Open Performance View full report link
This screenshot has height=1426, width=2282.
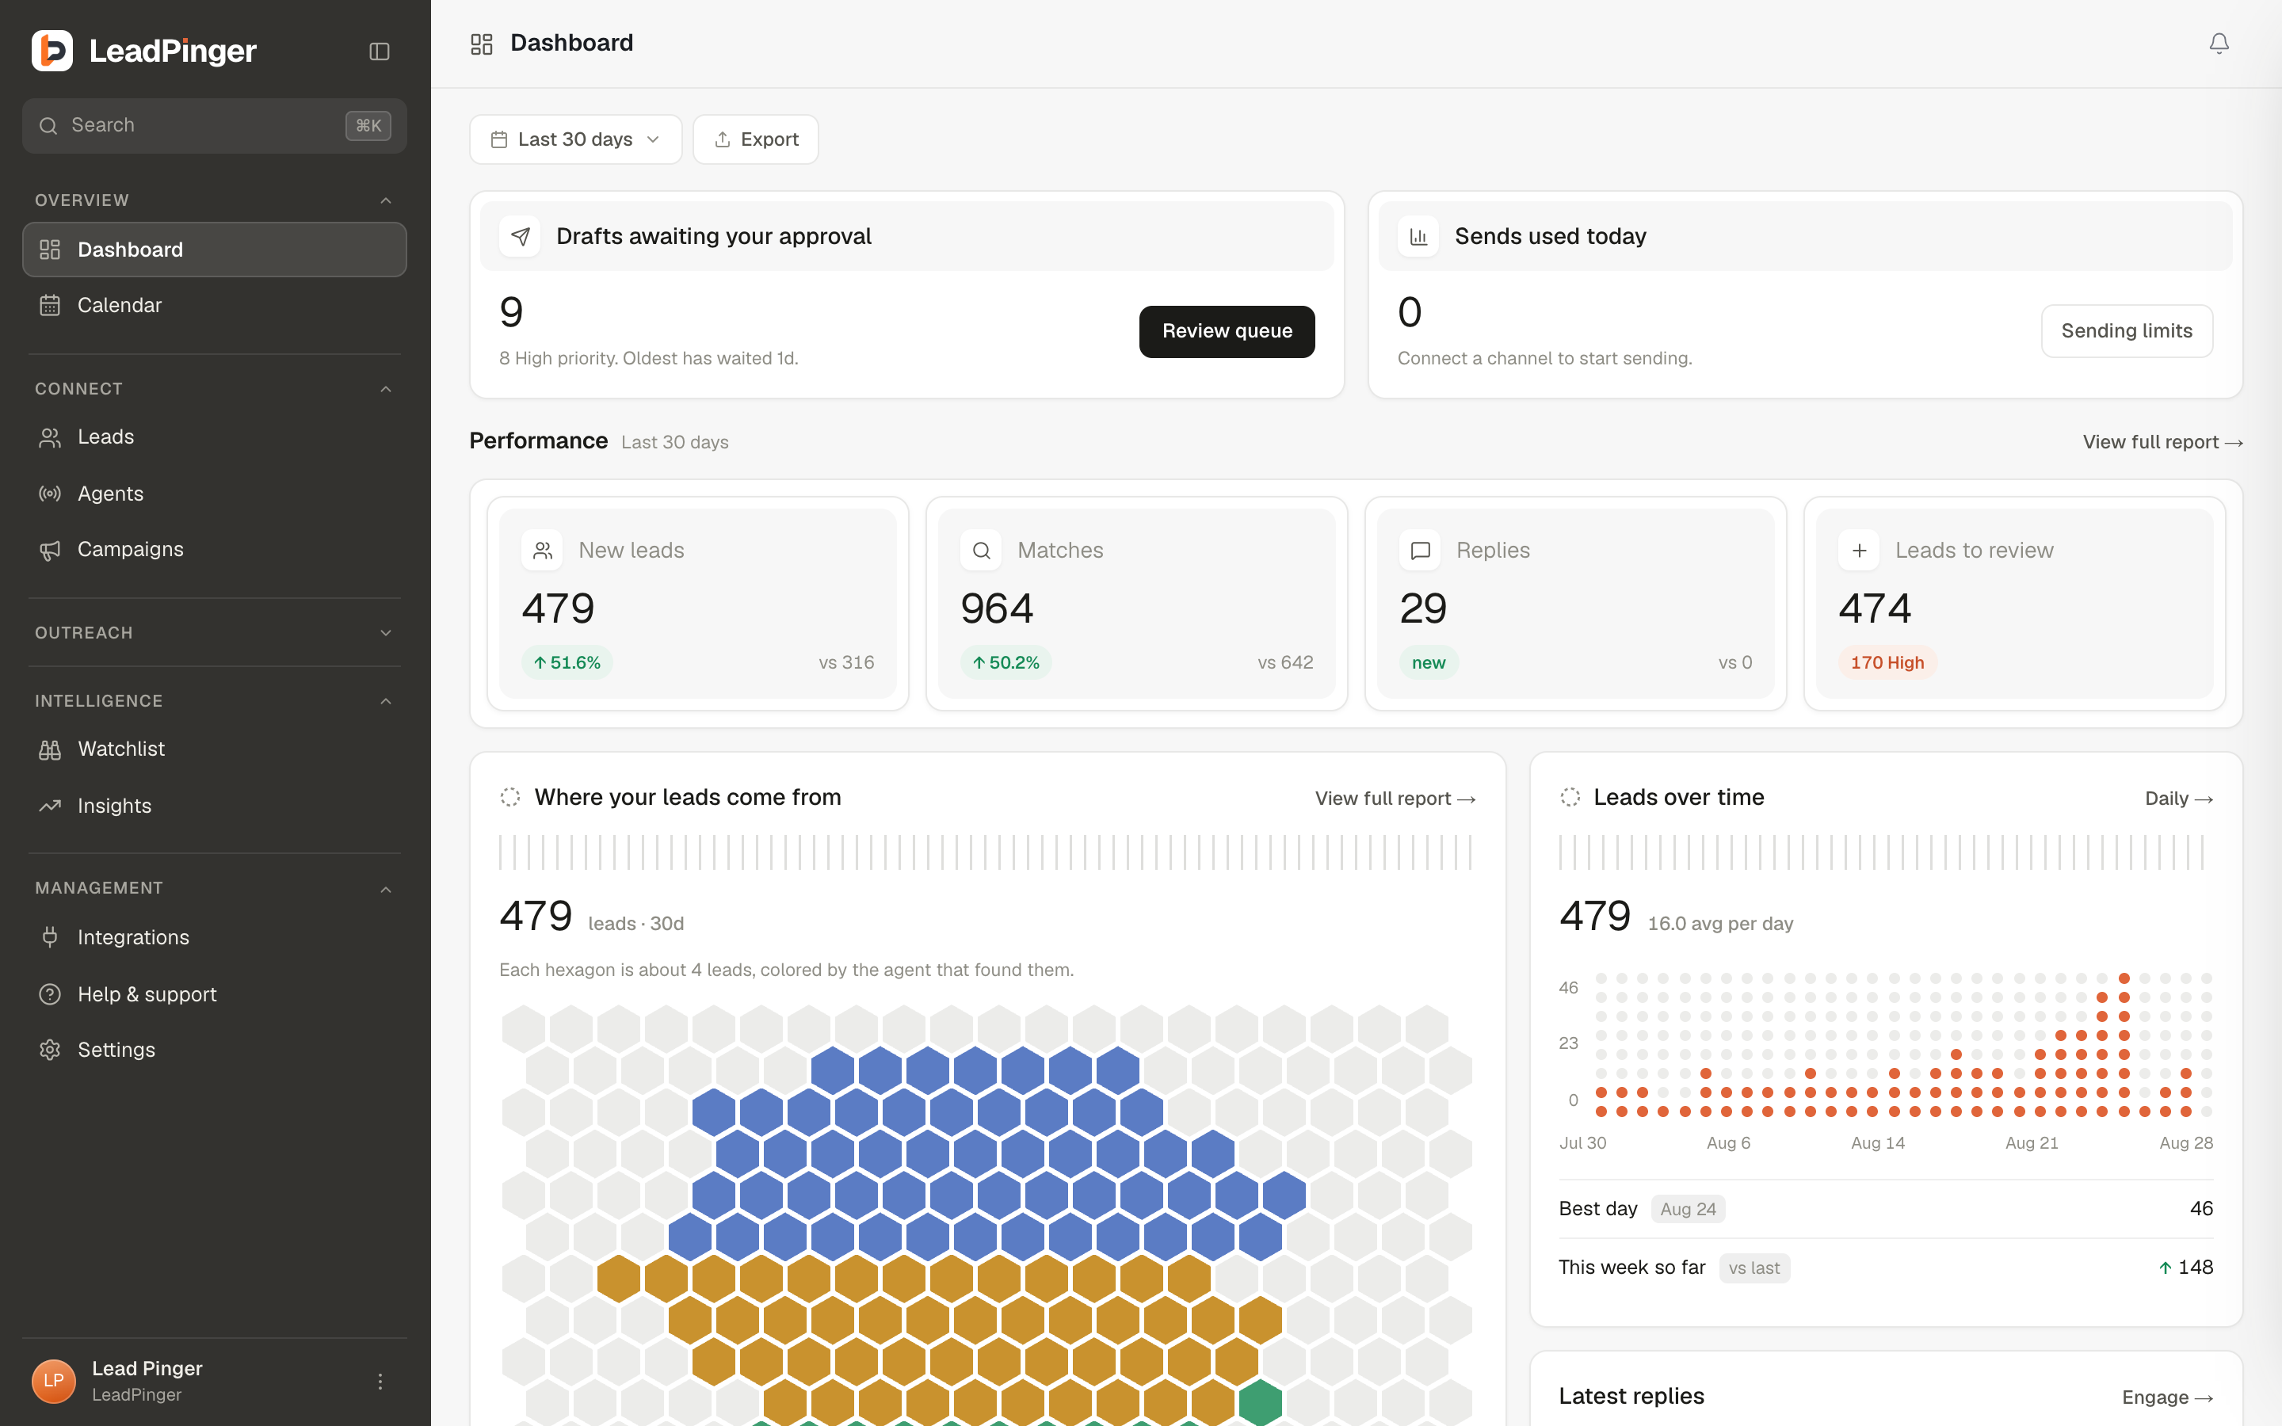click(x=2162, y=442)
